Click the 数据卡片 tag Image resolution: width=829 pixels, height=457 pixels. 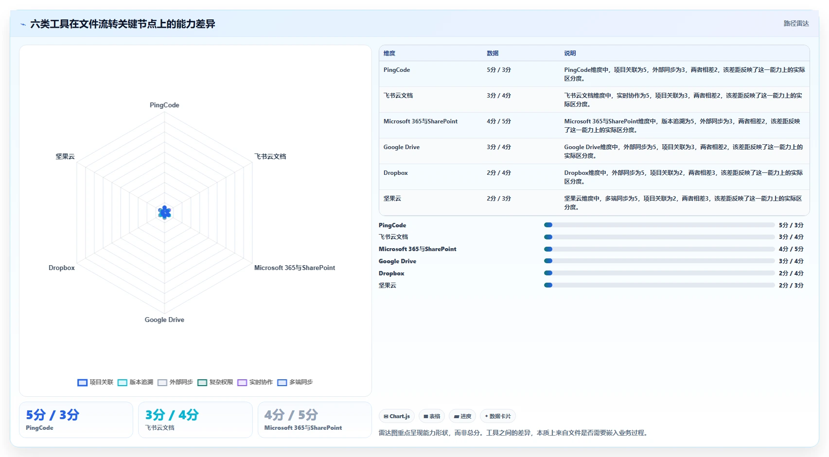[498, 416]
